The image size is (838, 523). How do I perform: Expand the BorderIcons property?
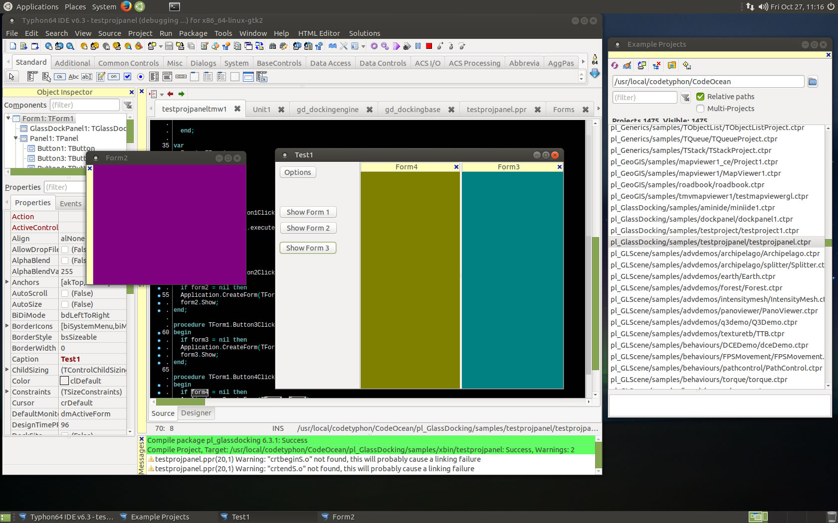7,326
